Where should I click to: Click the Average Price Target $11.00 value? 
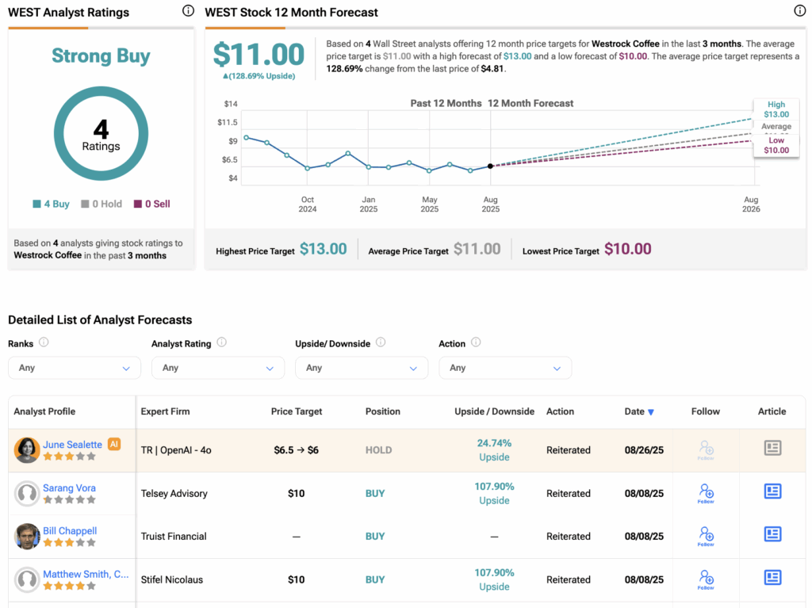(477, 249)
